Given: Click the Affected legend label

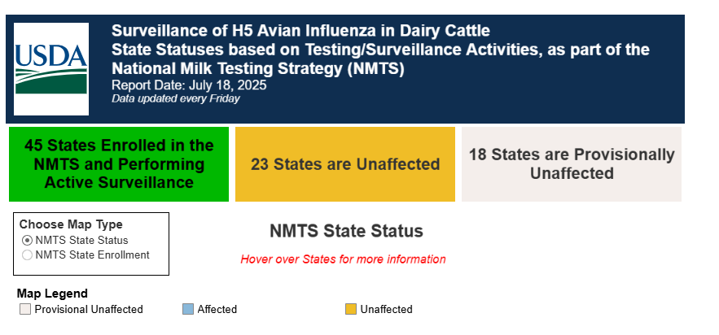Looking at the screenshot, I should 217,309.
